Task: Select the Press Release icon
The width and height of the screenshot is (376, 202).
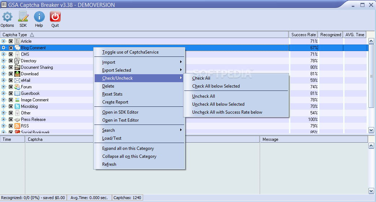Action: click(17, 119)
